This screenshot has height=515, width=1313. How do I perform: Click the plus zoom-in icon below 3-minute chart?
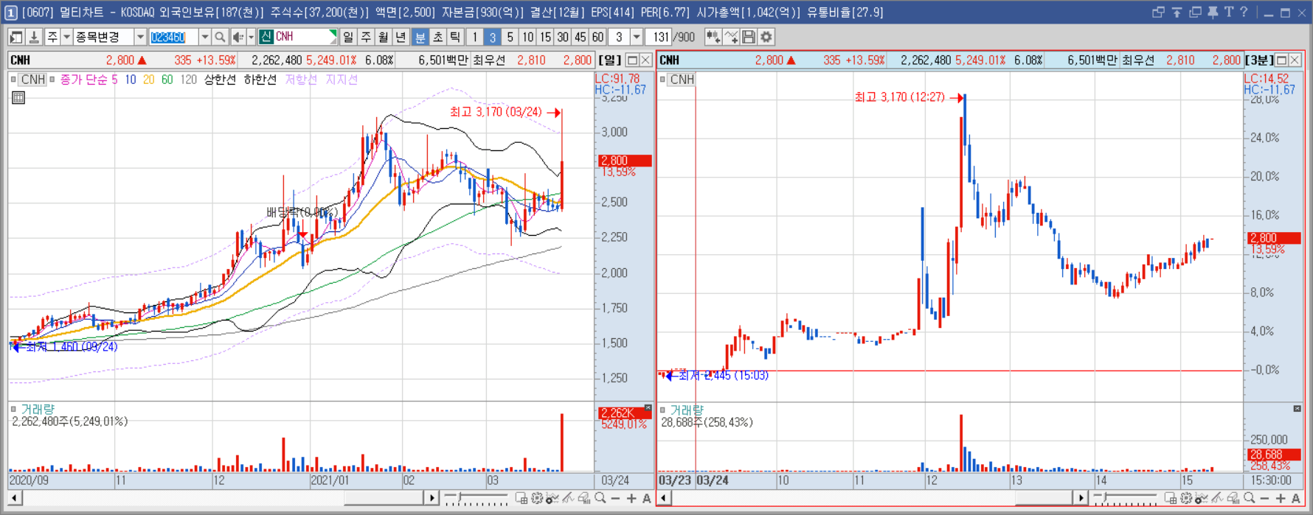[1281, 499]
